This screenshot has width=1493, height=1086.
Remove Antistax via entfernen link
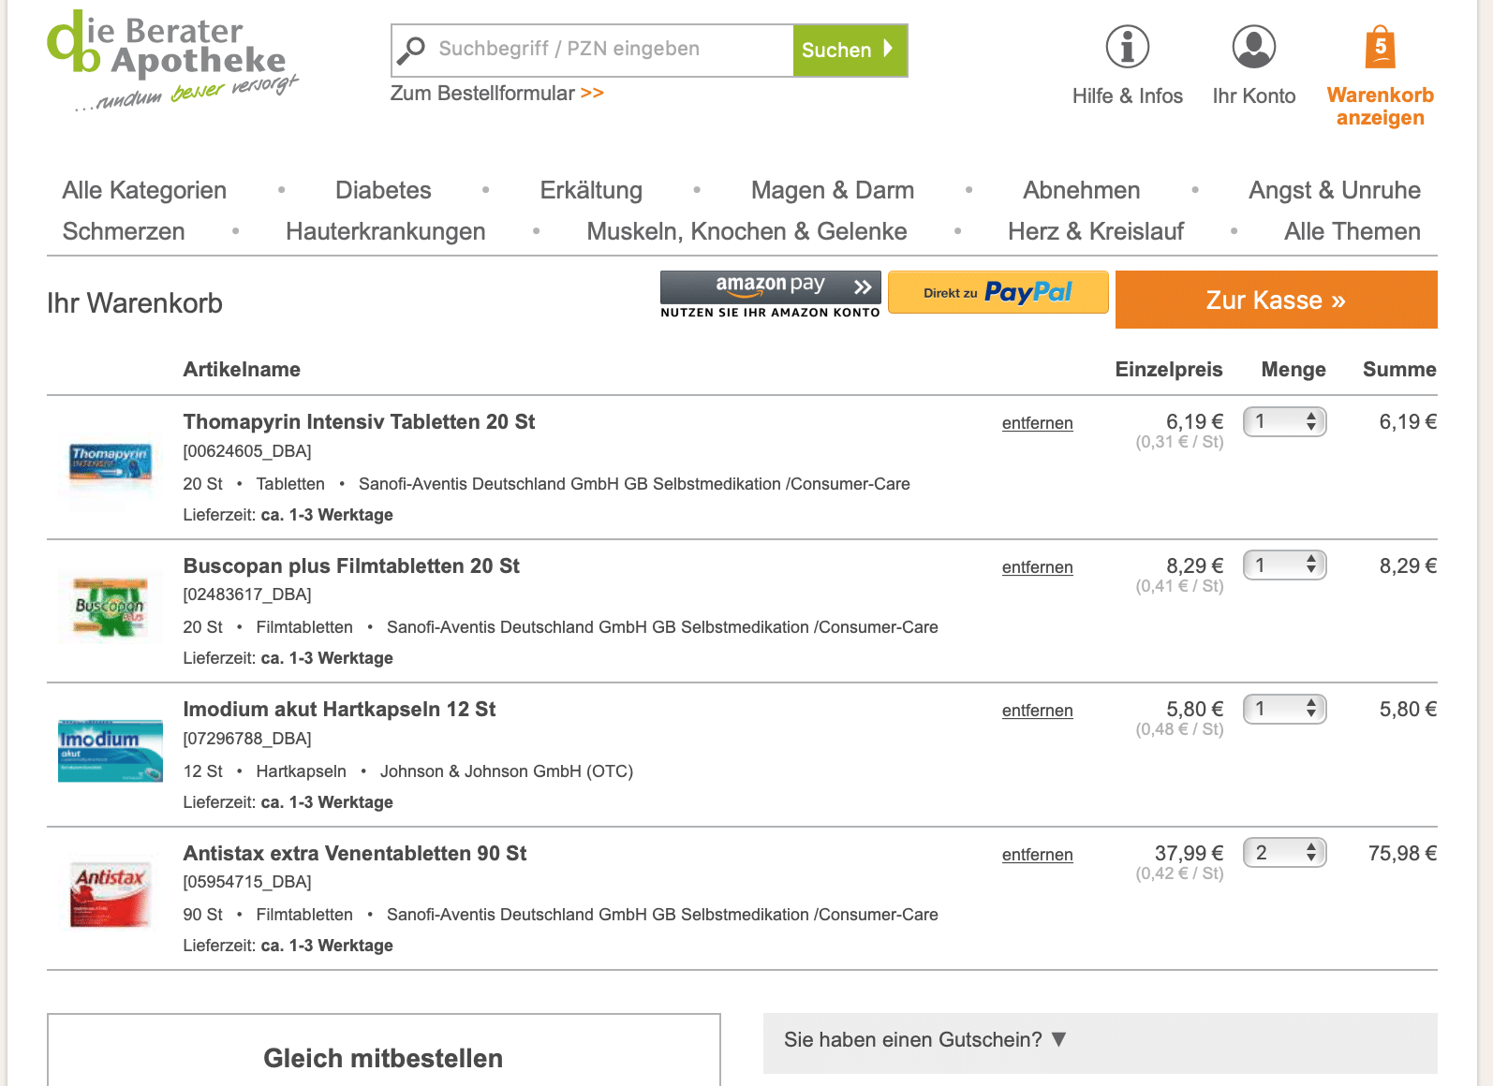(x=1038, y=855)
